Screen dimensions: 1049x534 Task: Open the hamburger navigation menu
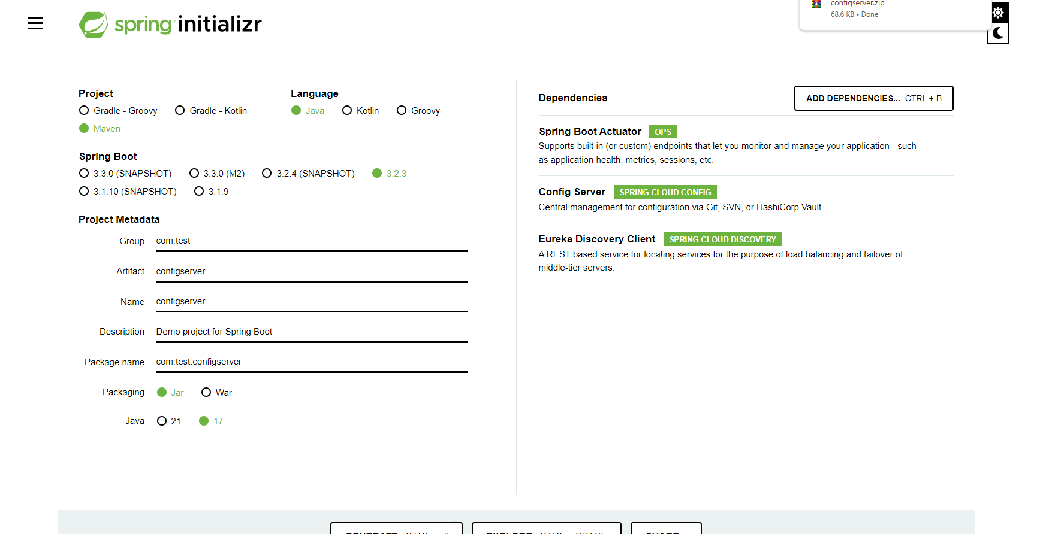[35, 23]
